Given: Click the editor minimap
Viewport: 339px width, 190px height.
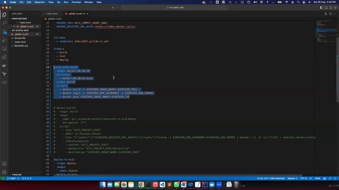Looking at the screenshot, I should tap(326, 31).
